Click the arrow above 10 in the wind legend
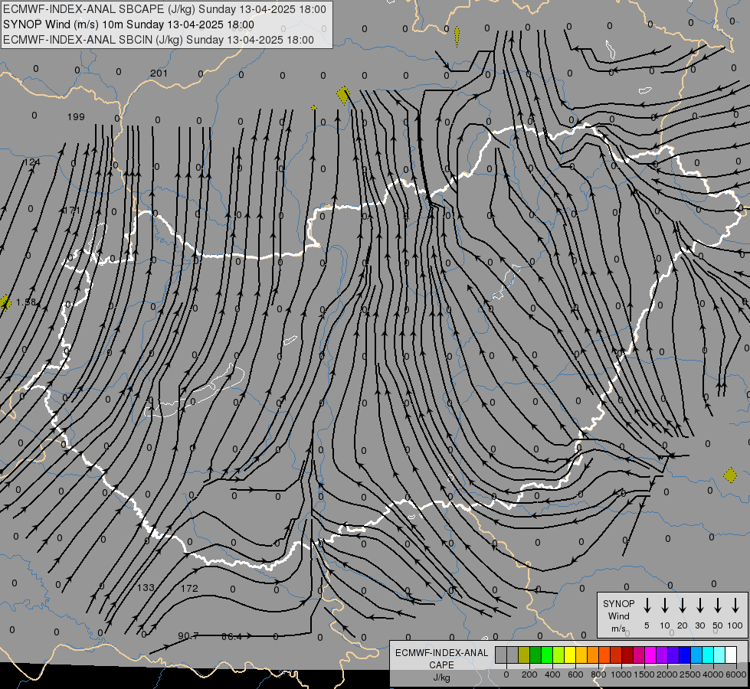750x689 pixels. coord(665,605)
